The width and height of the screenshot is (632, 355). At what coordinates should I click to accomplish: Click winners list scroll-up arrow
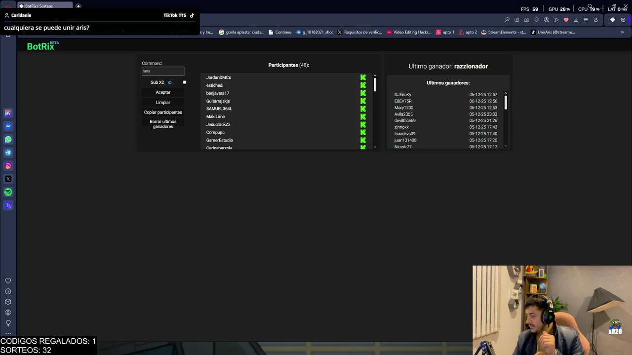click(x=506, y=93)
